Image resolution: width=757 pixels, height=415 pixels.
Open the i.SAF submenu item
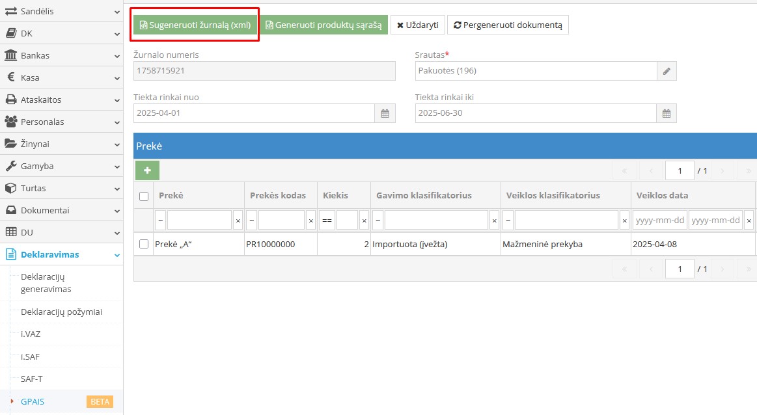coord(31,356)
